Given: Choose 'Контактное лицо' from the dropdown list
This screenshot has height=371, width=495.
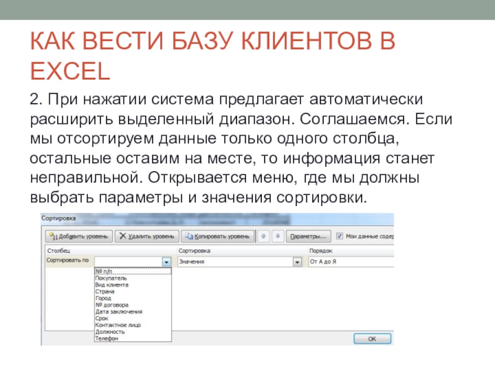Looking at the screenshot, I should (133, 325).
